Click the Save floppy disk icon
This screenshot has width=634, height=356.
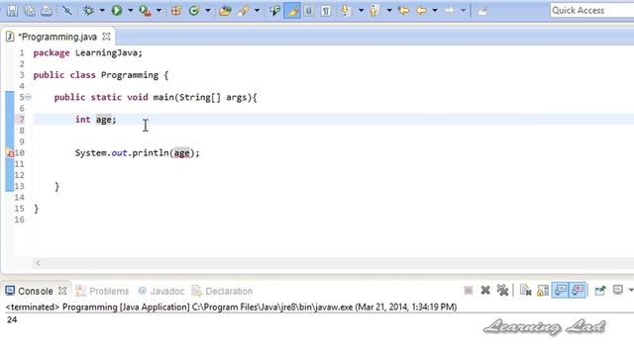(12, 11)
